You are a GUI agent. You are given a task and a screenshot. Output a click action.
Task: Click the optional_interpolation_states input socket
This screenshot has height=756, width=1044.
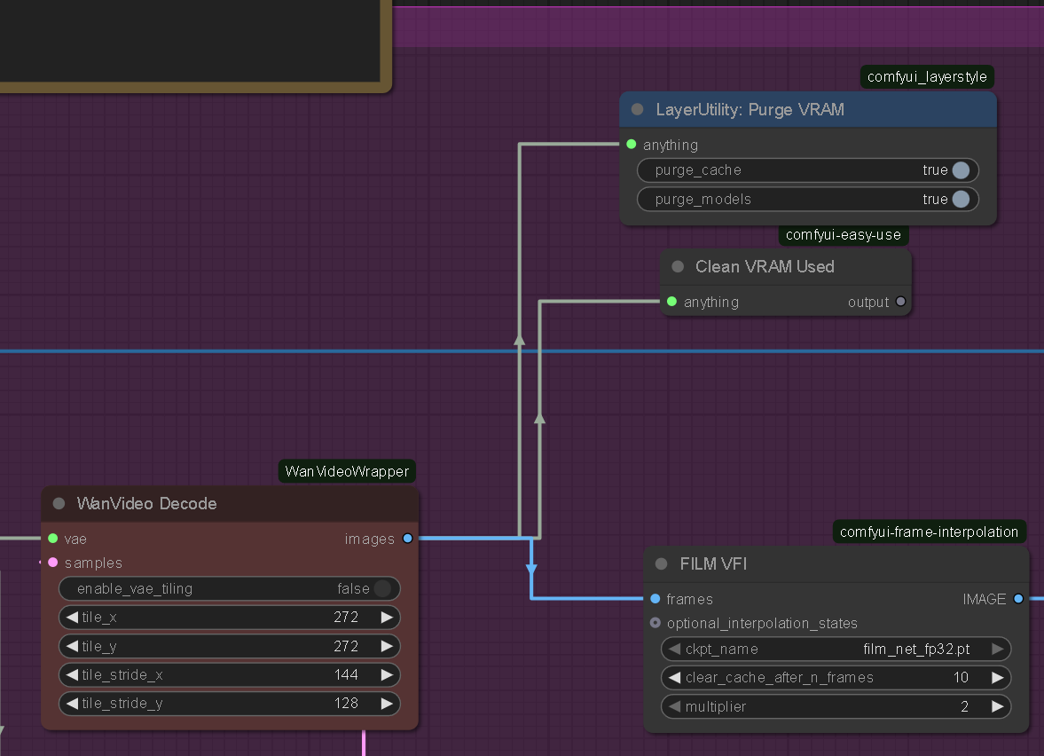pyautogui.click(x=655, y=623)
